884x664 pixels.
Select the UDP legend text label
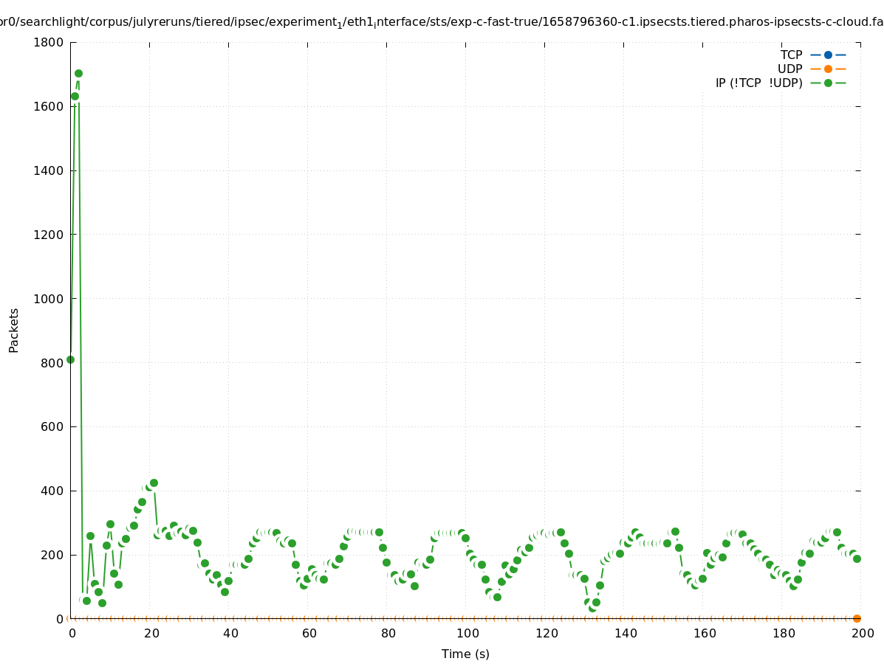pyautogui.click(x=789, y=69)
